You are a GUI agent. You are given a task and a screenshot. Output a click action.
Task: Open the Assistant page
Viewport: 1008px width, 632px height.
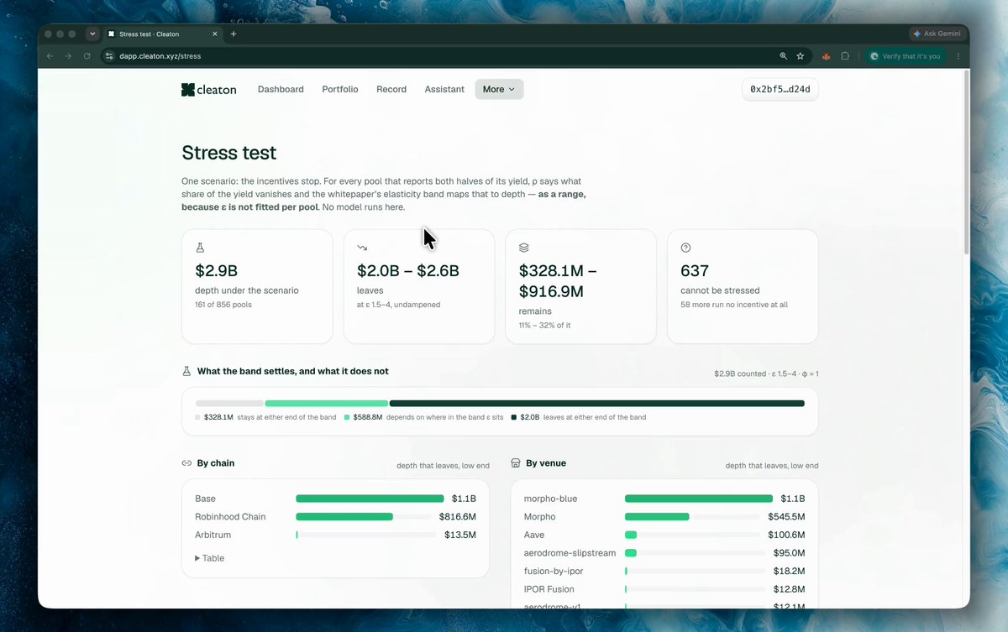click(444, 89)
